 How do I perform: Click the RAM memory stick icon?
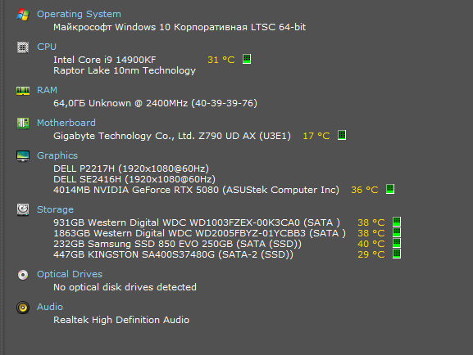pyautogui.click(x=23, y=91)
